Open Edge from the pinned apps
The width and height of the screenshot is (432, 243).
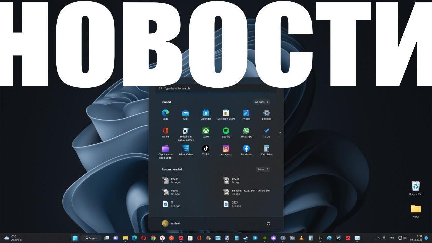(x=165, y=115)
